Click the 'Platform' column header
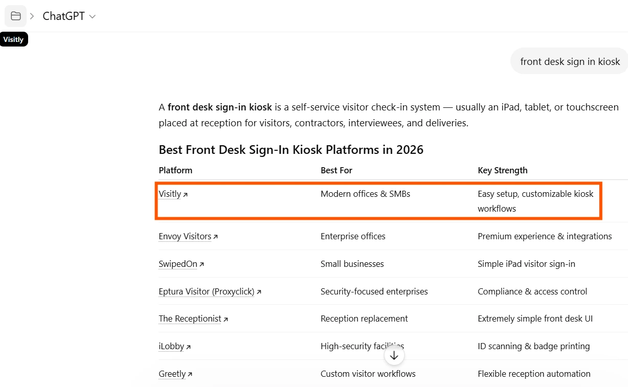628x387 pixels. 175,170
